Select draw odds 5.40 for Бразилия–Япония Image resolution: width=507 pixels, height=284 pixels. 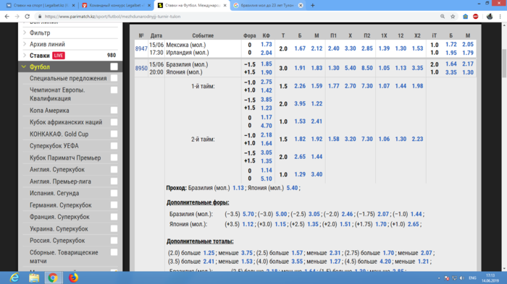350,68
